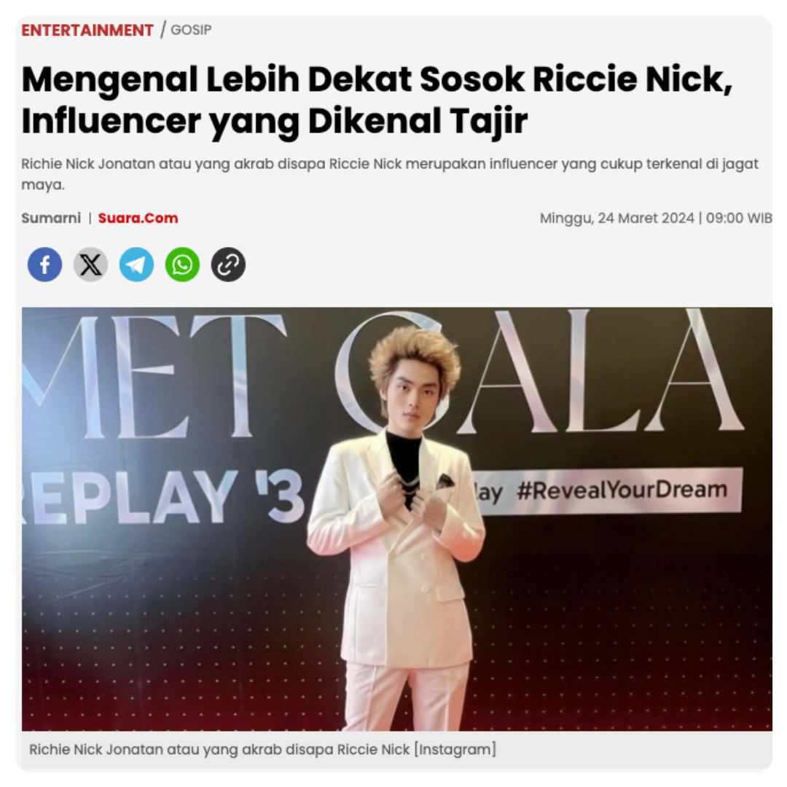Click the article summary paragraph
The image size is (787, 787).
(x=389, y=174)
